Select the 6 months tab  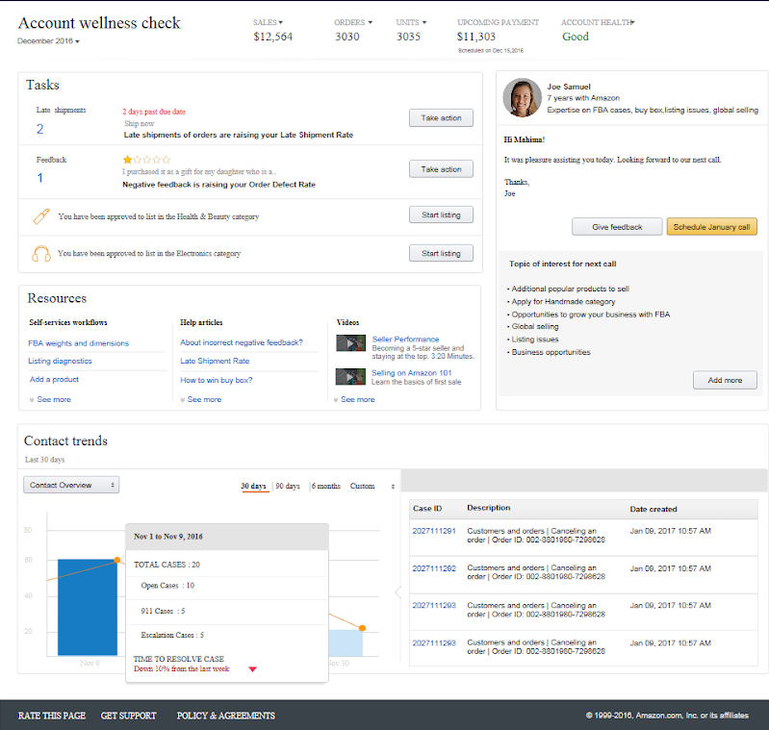tap(325, 486)
